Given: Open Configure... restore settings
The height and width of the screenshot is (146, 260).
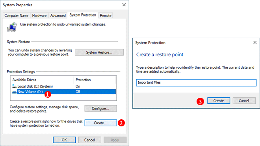Looking at the screenshot, I should (x=100, y=108).
